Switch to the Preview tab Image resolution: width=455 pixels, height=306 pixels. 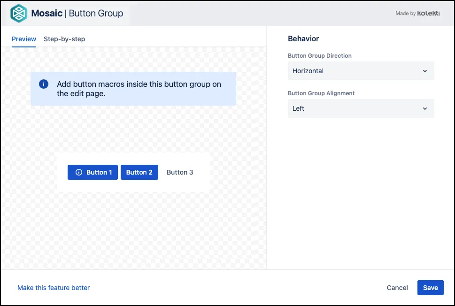[x=24, y=39]
